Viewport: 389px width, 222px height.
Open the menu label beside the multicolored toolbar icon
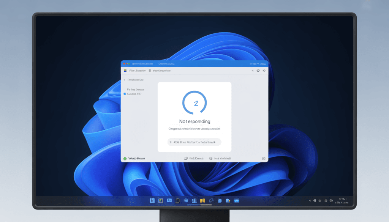pos(137,71)
